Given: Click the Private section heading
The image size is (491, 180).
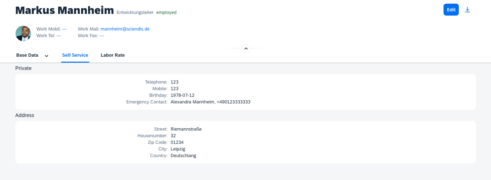Looking at the screenshot, I should (23, 68).
